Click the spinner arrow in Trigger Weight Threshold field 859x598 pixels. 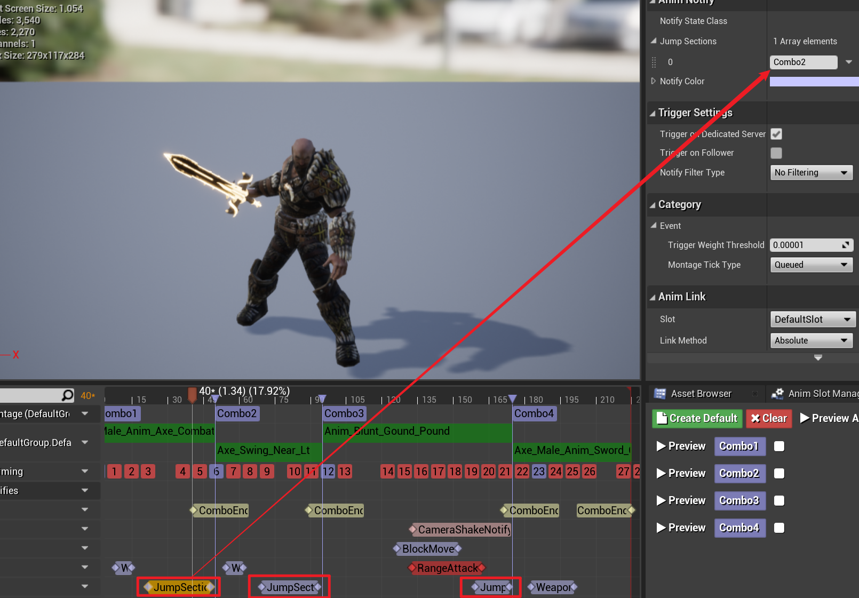846,245
